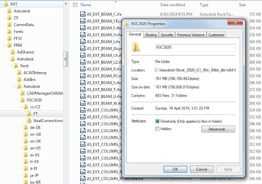Image resolution: width=262 pixels, height=184 pixels.
Task: Click the AS_EXT_BEAM_I.rfa file name
Action: [x=103, y=42]
